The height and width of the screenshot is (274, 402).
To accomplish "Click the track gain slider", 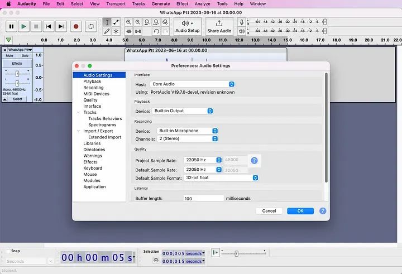I will pos(17,74).
